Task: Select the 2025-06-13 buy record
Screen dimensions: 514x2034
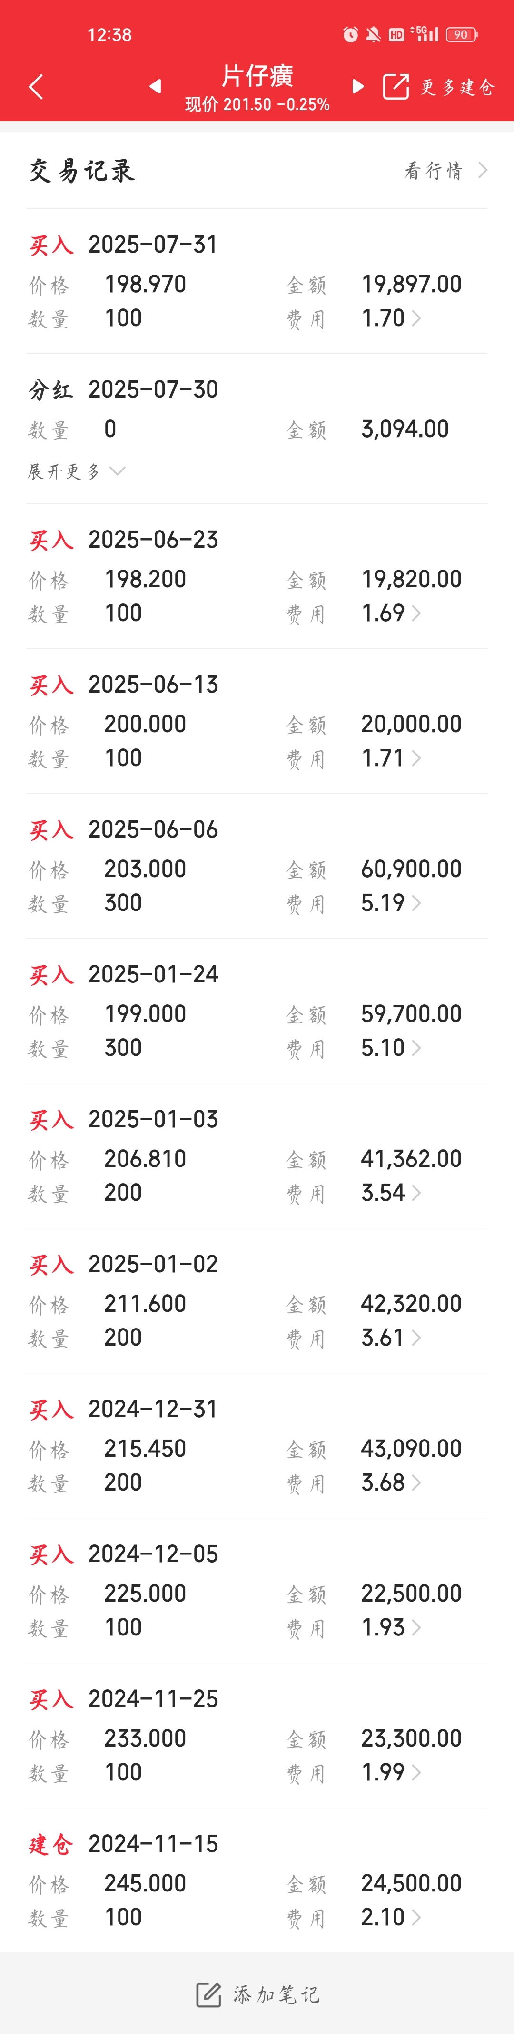Action: [x=257, y=721]
